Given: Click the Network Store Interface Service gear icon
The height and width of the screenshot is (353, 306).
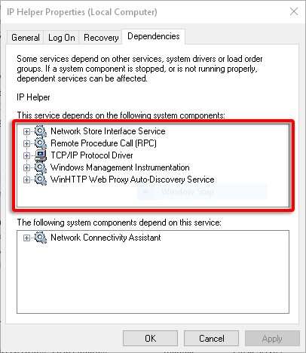Looking at the screenshot, I should pos(41,131).
